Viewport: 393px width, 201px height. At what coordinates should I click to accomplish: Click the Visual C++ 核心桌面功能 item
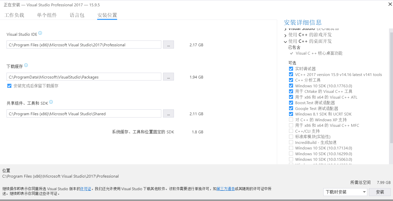tap(319, 53)
